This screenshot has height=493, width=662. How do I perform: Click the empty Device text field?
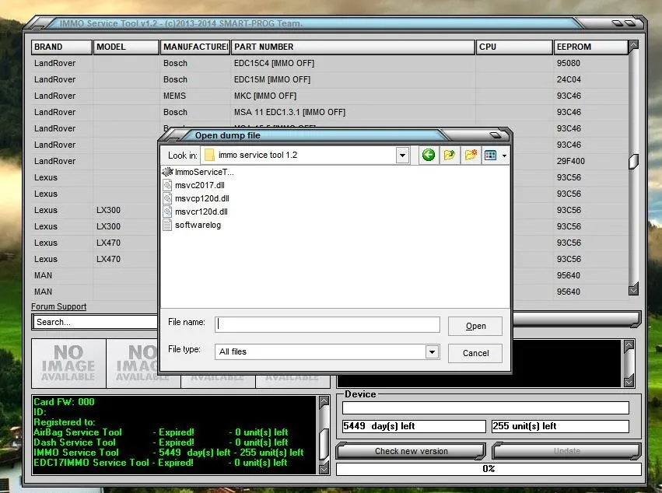(485, 407)
